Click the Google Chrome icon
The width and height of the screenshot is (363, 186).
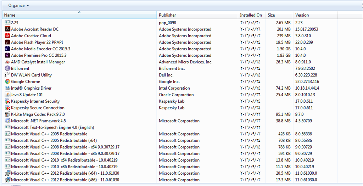(7, 81)
